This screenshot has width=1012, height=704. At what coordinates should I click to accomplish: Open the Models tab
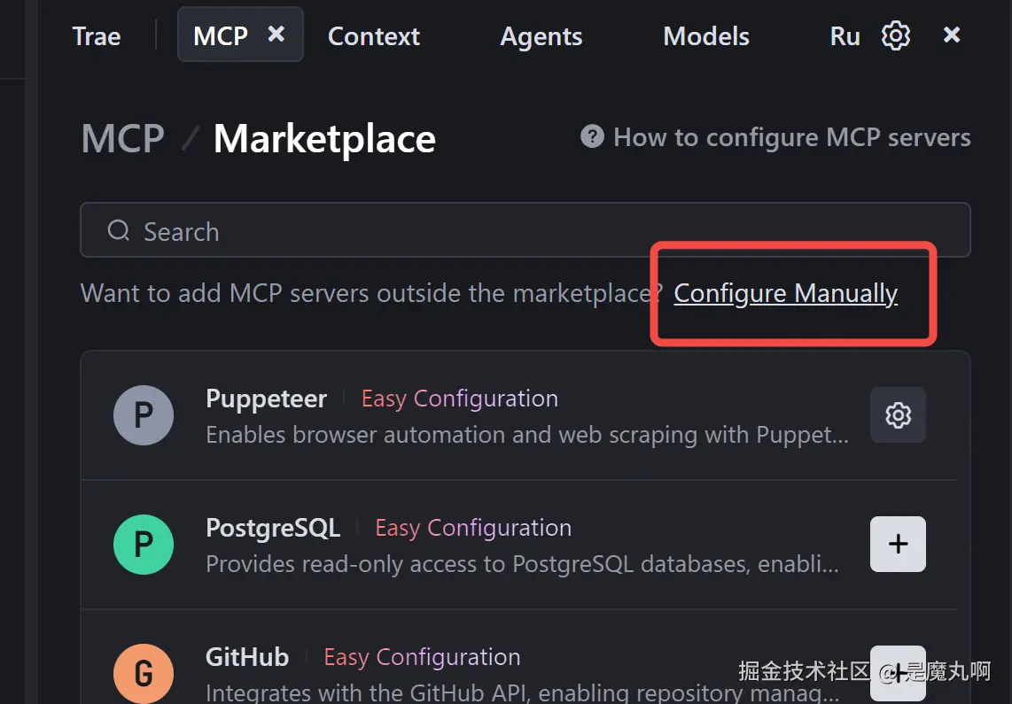coord(706,36)
